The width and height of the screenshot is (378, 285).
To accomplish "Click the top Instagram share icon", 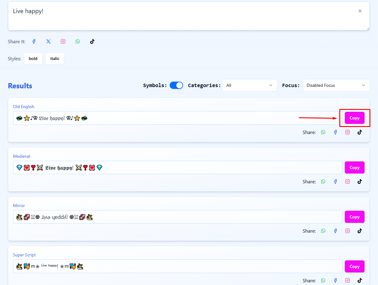I will click(x=63, y=41).
